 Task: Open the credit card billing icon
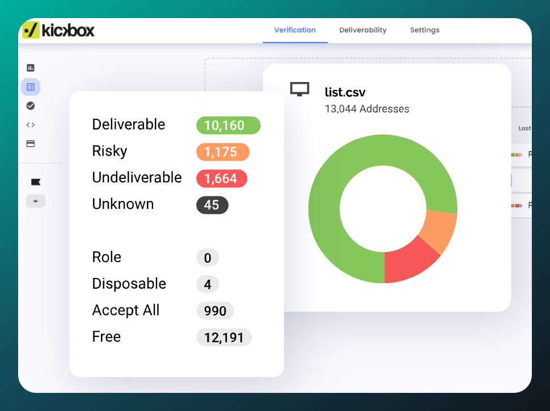(x=31, y=144)
